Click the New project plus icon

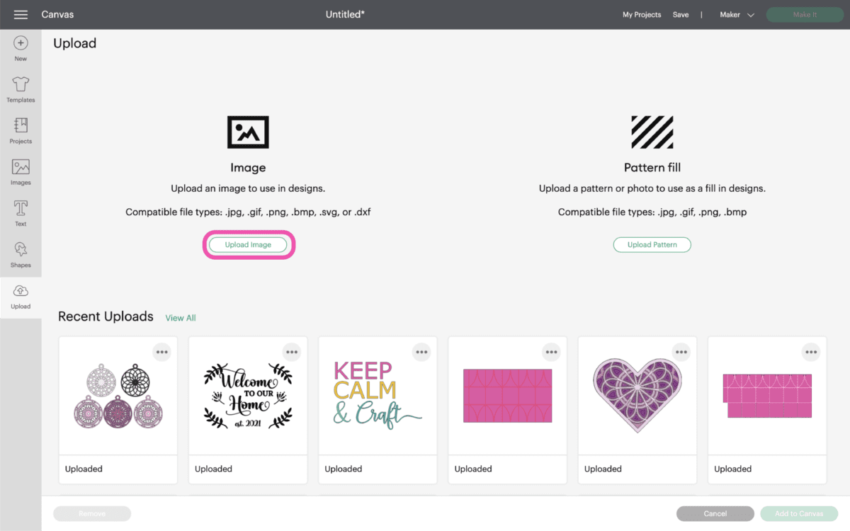point(21,43)
